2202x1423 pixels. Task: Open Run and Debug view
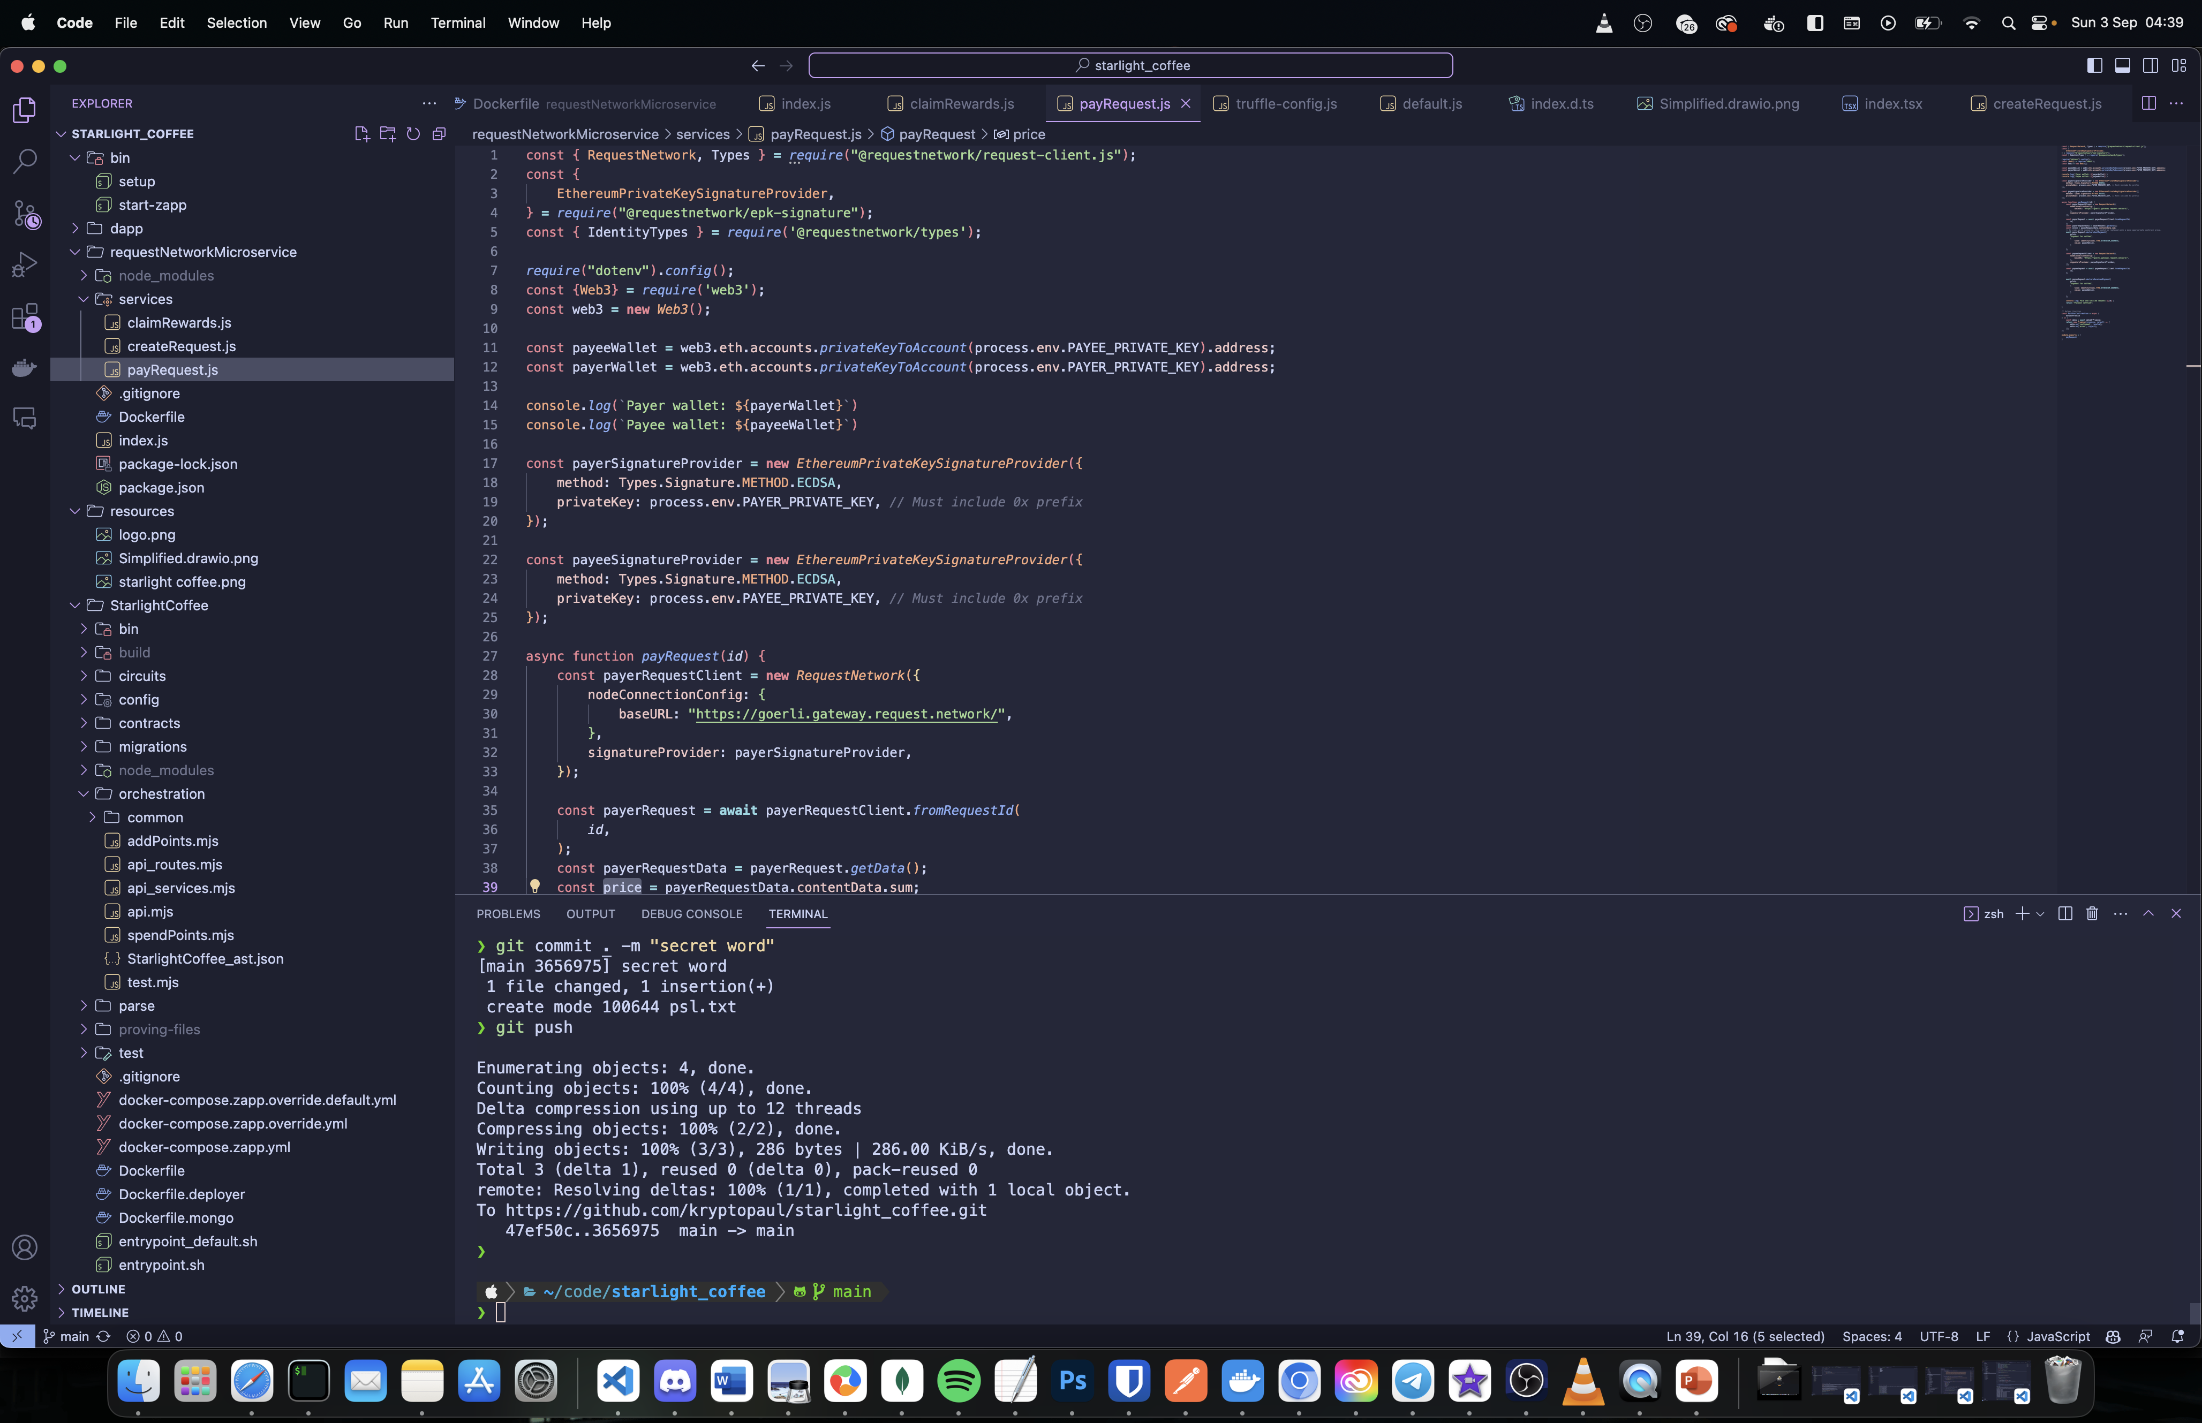[x=25, y=266]
